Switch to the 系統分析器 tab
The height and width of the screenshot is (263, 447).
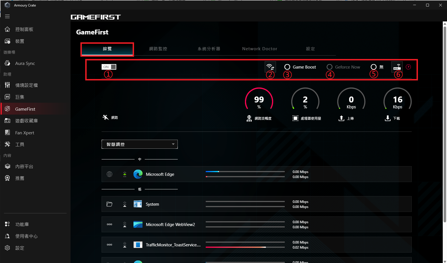click(209, 49)
